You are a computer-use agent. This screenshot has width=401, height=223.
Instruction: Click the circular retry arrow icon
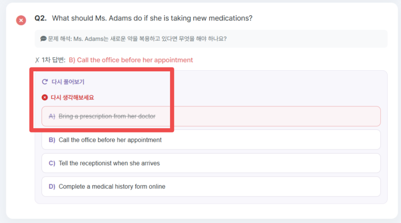pos(45,82)
